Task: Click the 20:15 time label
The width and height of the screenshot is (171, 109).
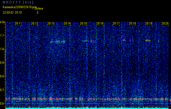Action: tap(83, 23)
